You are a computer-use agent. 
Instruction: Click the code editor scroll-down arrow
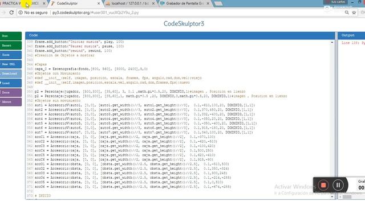point(332,197)
